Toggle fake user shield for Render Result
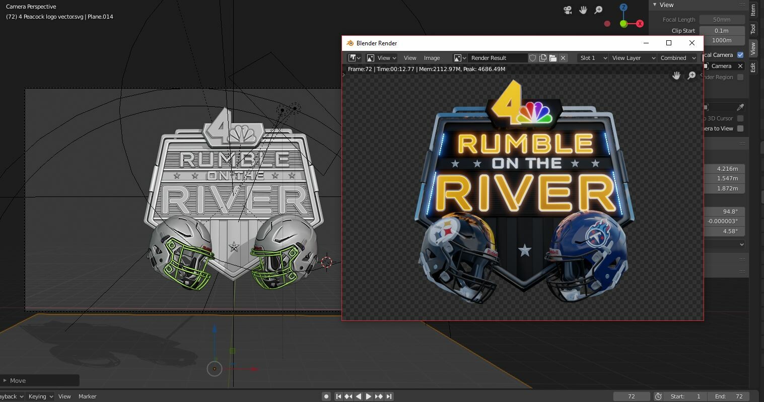The image size is (764, 402). pos(532,58)
